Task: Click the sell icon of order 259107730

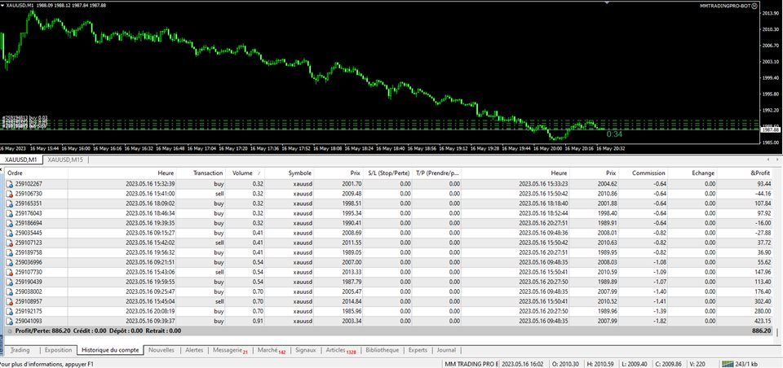Action: (10, 272)
